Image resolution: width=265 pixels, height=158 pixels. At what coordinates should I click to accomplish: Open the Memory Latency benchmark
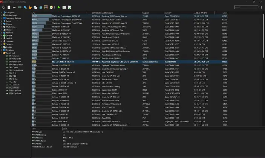[x=15, y=64]
